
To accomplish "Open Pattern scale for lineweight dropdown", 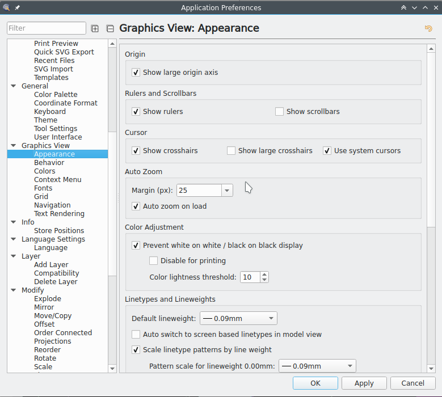I will coord(350,366).
